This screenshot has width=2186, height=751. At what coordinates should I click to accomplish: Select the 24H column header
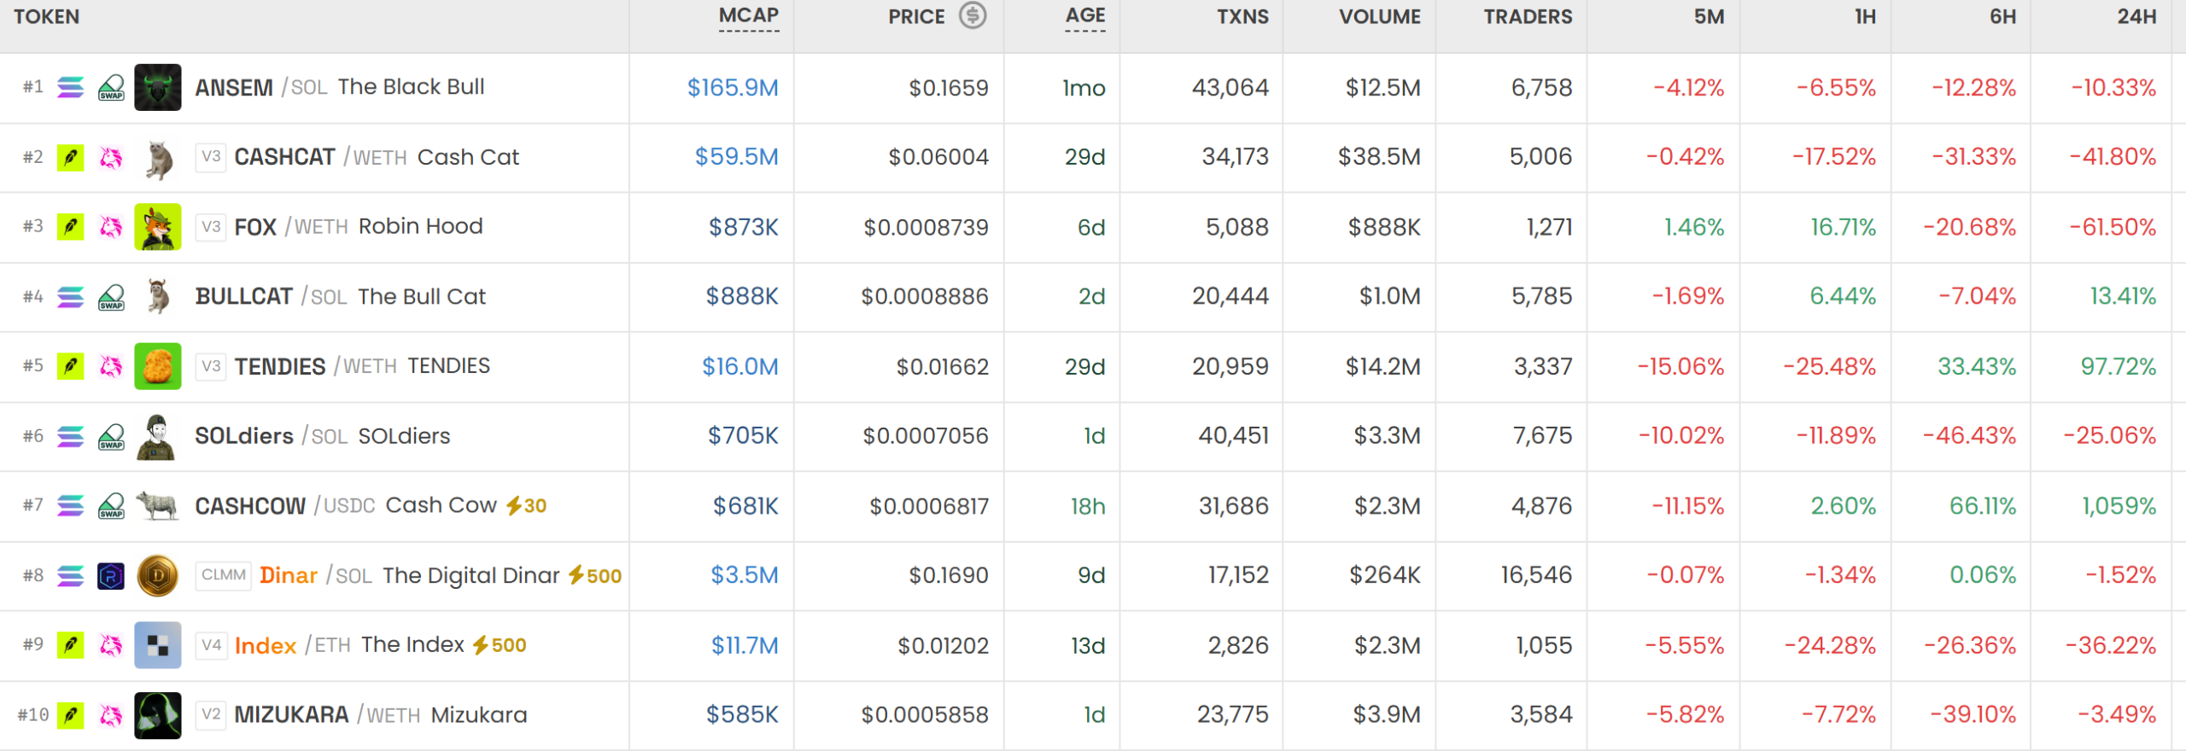[2136, 17]
